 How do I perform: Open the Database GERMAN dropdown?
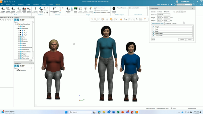pyautogui.click(x=164, y=15)
